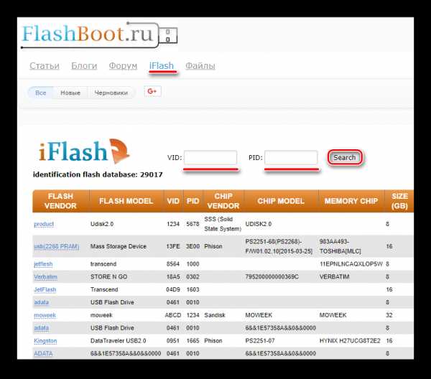Select the '795200000000369C' chip model cell

[272, 276]
